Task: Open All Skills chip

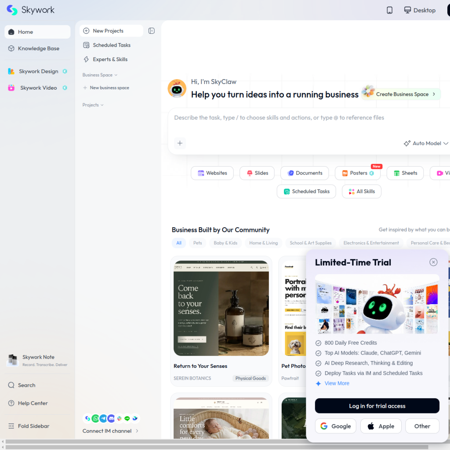Action: pos(362,192)
